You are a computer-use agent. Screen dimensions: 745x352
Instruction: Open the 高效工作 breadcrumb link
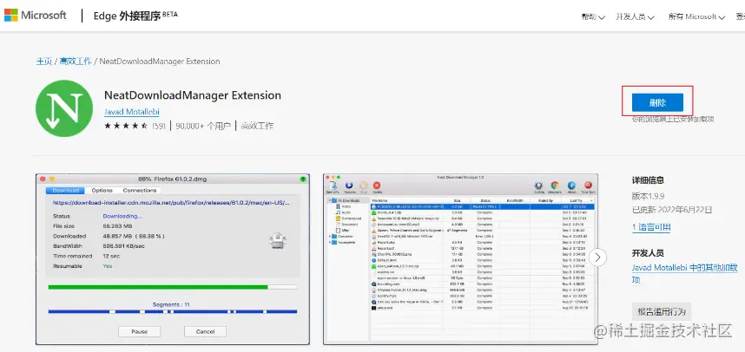click(76, 62)
